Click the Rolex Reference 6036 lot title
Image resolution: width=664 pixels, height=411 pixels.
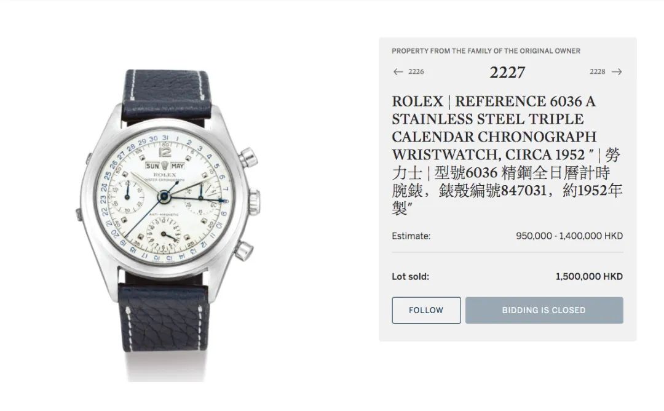pos(494,128)
